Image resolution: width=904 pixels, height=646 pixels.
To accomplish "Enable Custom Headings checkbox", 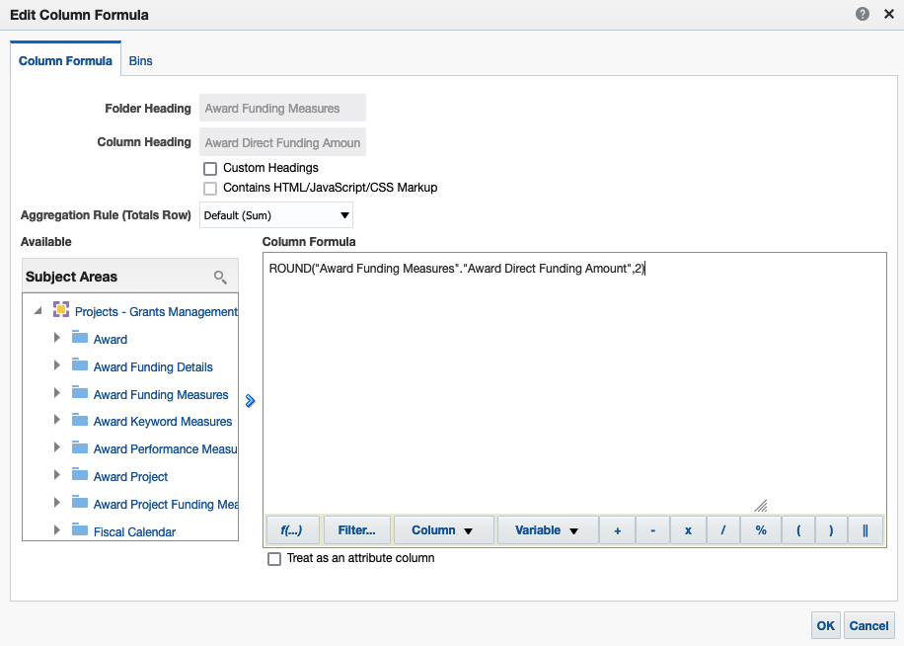I will [210, 169].
